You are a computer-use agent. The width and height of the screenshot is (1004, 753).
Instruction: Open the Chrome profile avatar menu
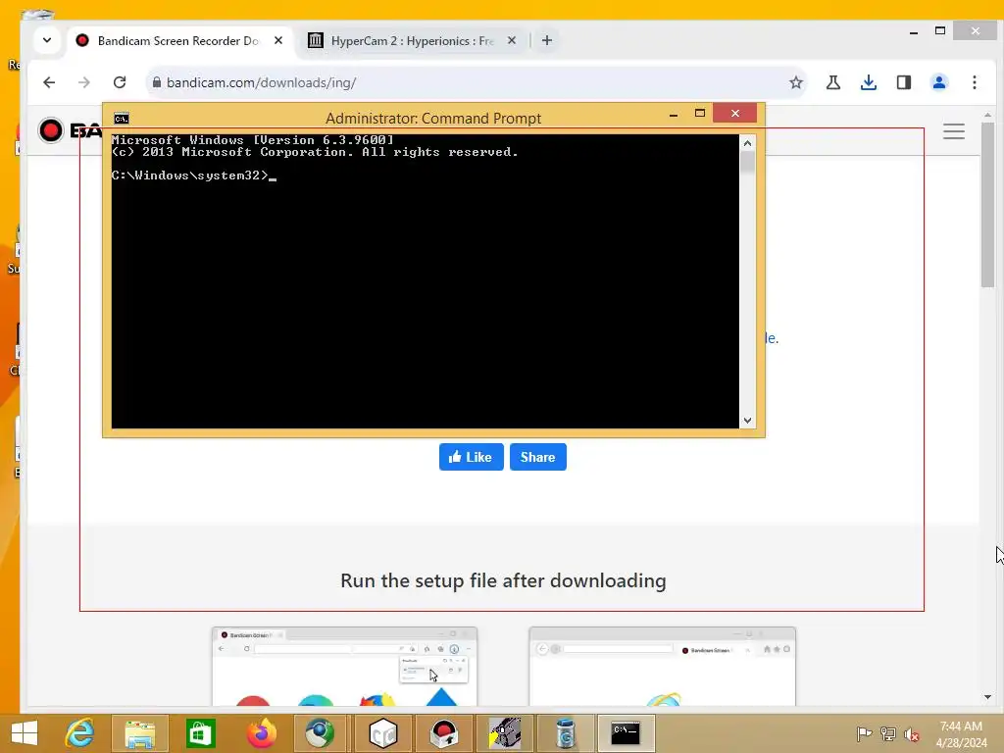pos(939,82)
